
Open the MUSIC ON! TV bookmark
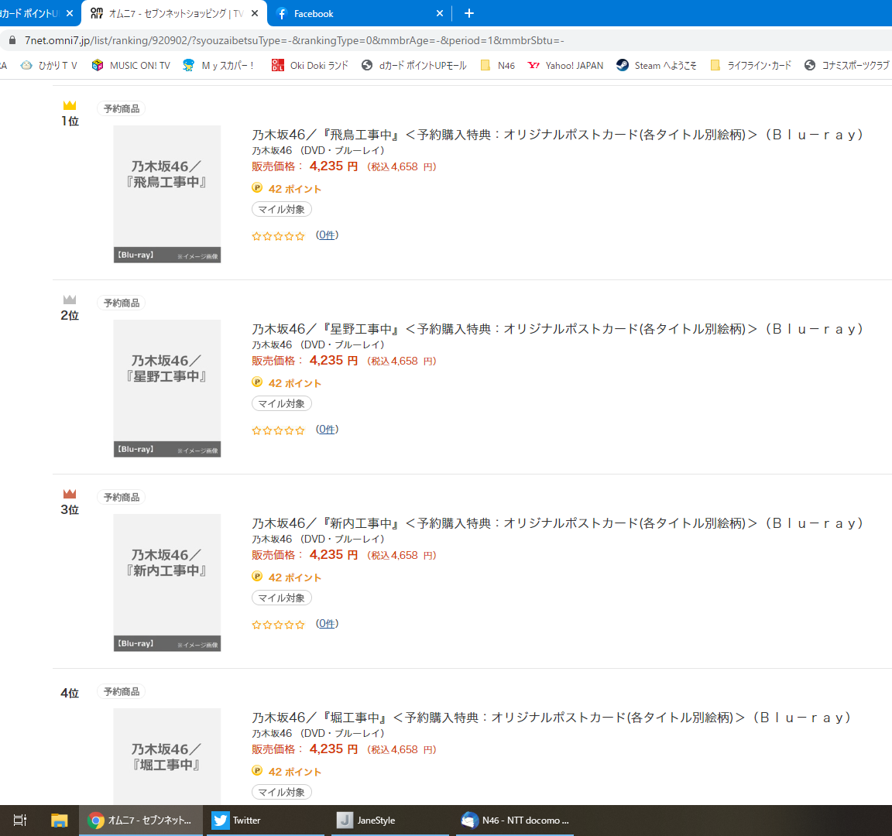tap(131, 65)
